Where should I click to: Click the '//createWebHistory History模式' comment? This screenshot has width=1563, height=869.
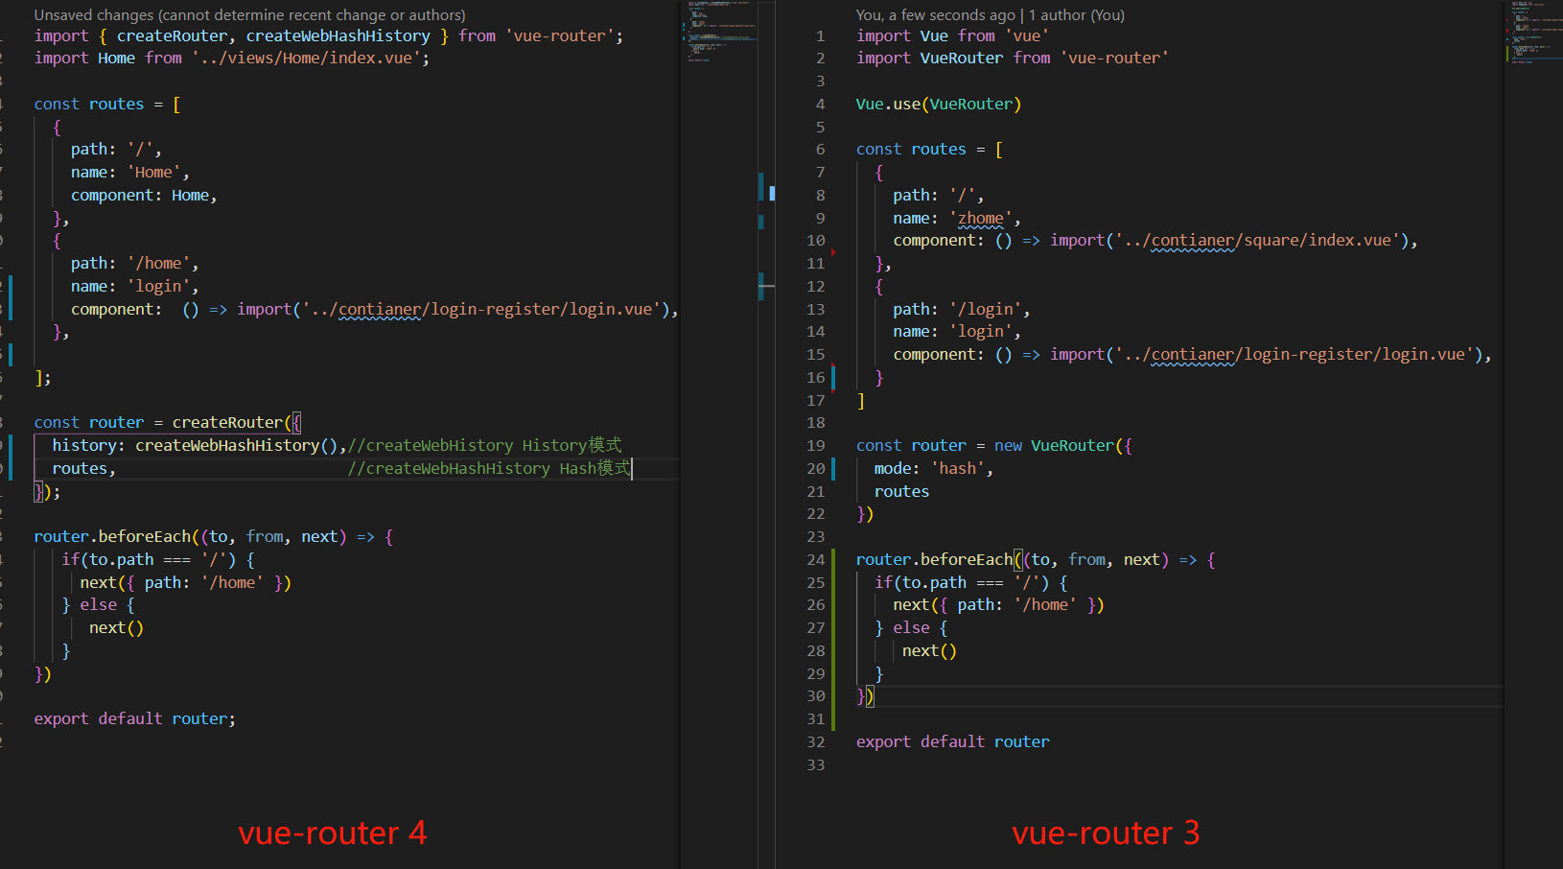coord(484,446)
